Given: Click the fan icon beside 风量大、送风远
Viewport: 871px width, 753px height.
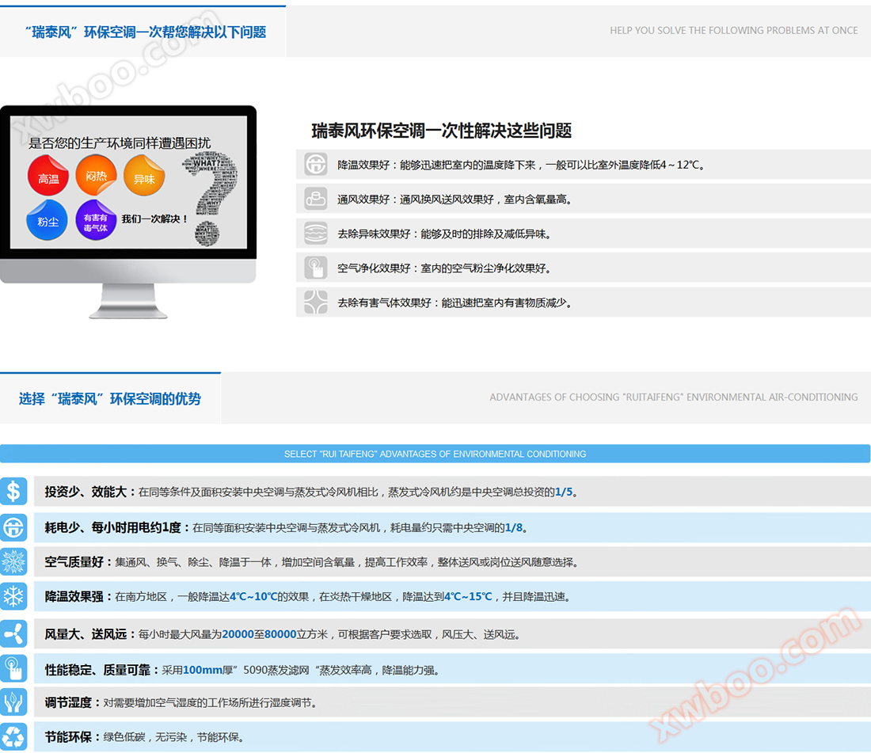Looking at the screenshot, I should pyautogui.click(x=13, y=633).
